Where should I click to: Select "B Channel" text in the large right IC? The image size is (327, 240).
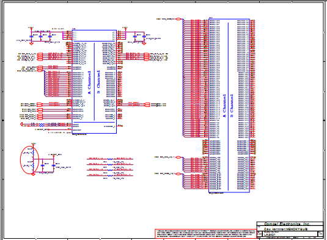(x=232, y=106)
